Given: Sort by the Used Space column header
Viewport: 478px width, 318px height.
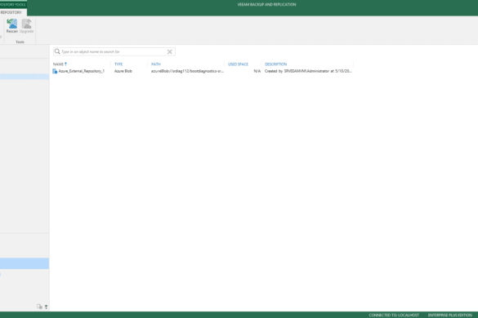Looking at the screenshot, I should 238,64.
